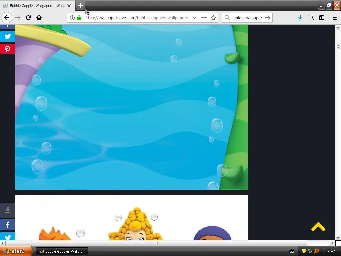Click the horizontal scrollbar left arrow
The width and height of the screenshot is (341, 256).
tap(3, 243)
